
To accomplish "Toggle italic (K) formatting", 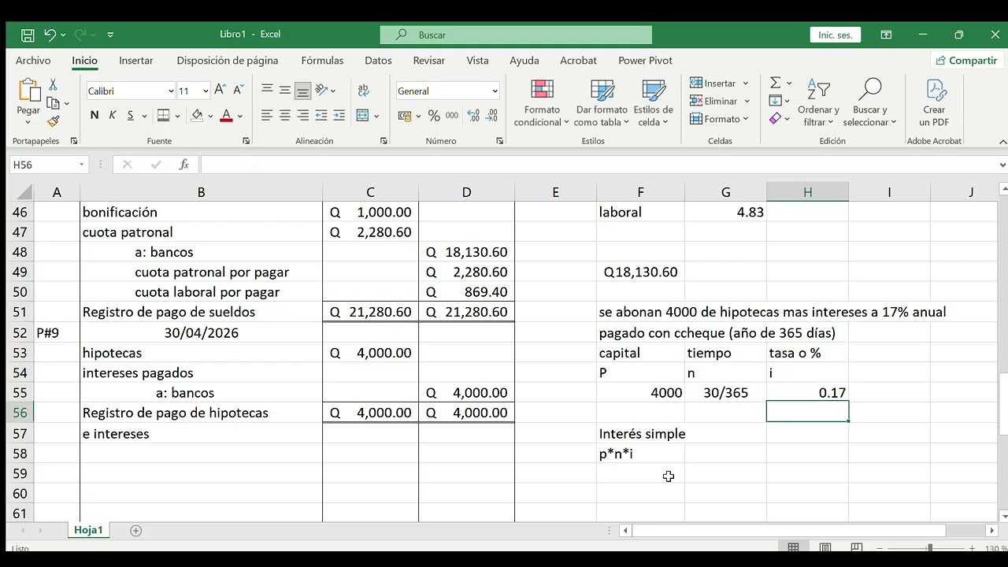I will tap(112, 116).
